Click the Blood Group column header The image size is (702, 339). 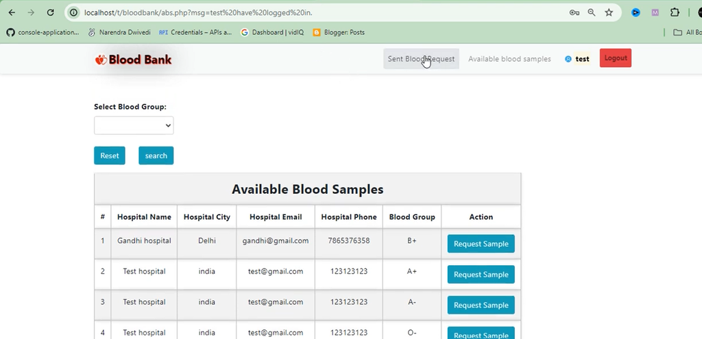[412, 217]
